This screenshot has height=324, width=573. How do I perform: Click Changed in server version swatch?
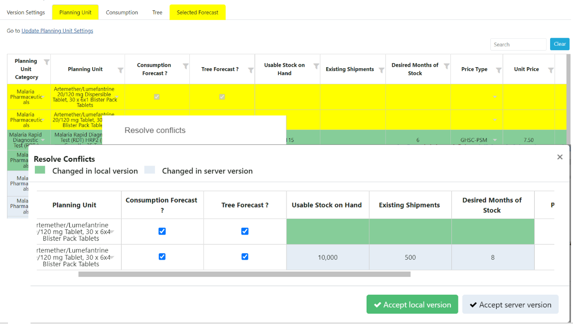click(x=149, y=170)
